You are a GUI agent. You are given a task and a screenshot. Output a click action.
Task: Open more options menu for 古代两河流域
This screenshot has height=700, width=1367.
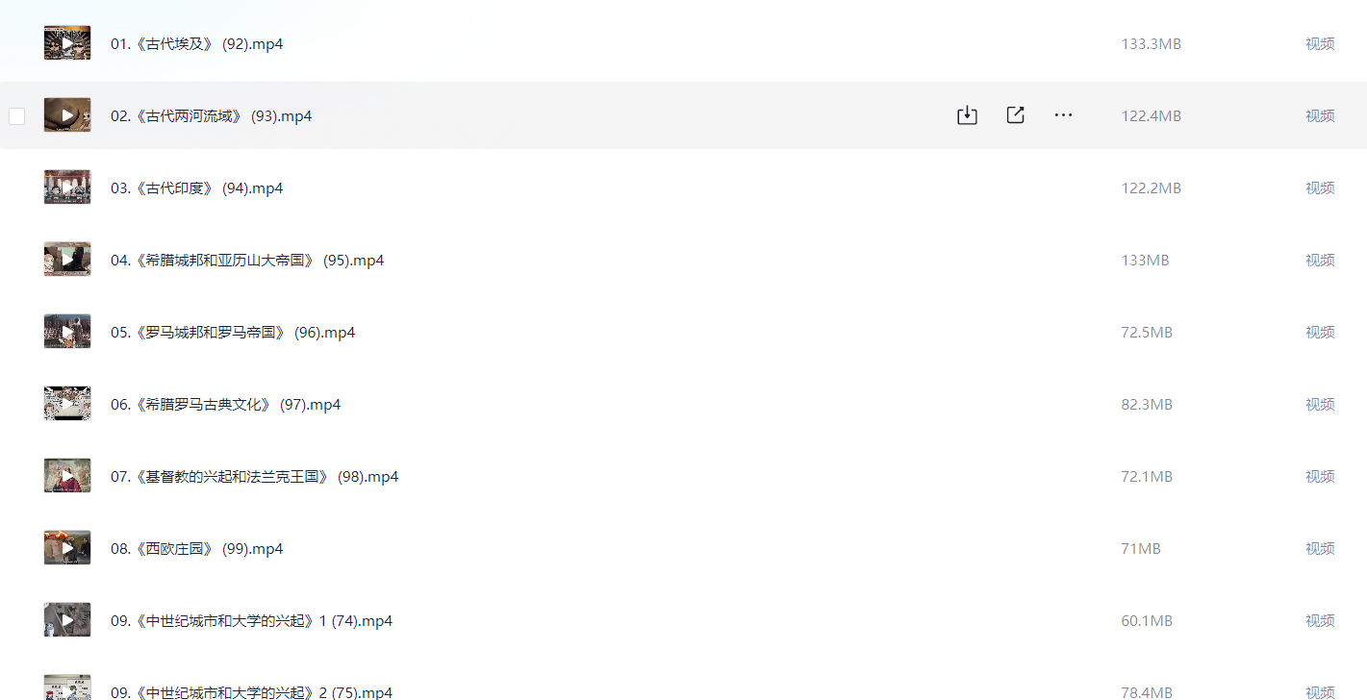coord(1063,115)
